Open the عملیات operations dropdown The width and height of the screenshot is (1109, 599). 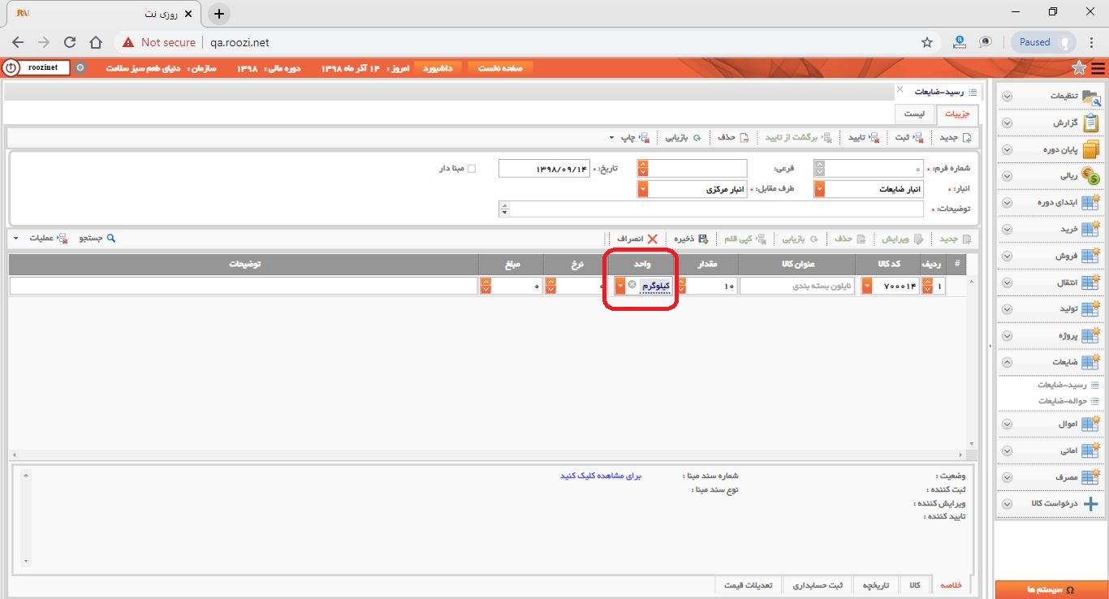point(15,239)
